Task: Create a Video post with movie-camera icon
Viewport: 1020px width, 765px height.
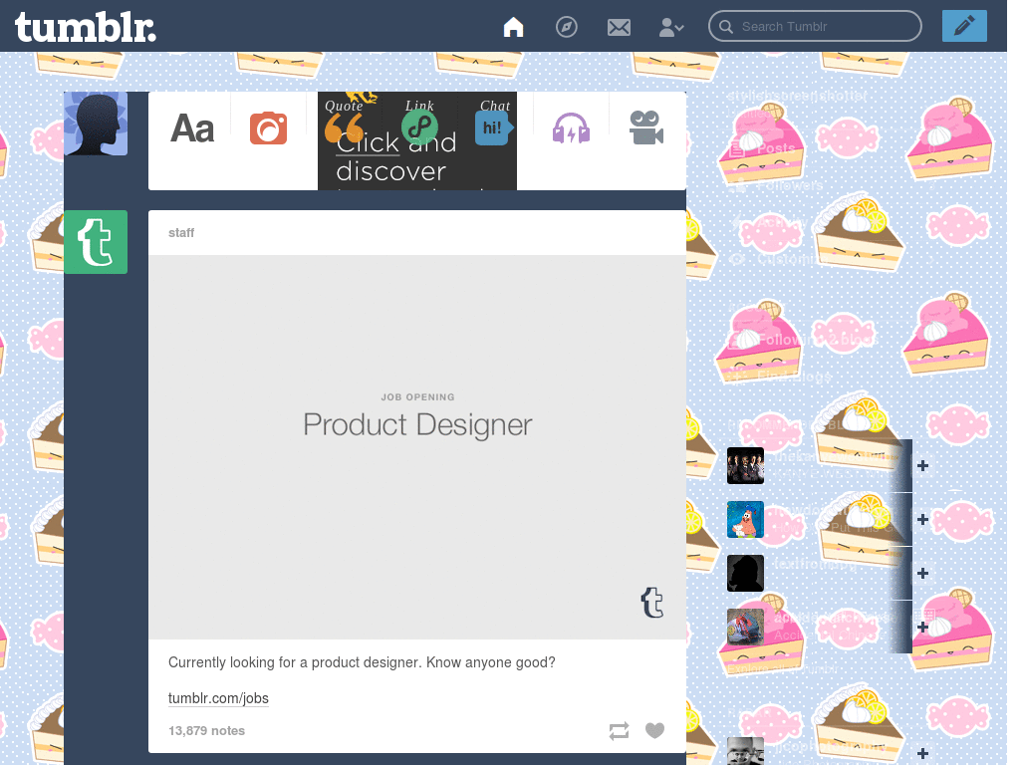Action: (645, 127)
